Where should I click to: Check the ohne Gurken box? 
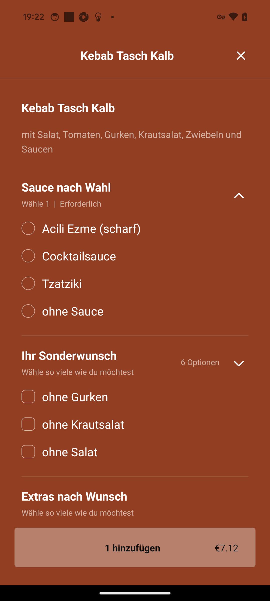[28, 397]
